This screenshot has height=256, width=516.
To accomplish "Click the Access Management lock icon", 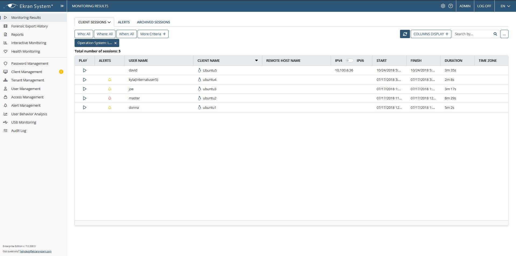I will tap(5, 97).
